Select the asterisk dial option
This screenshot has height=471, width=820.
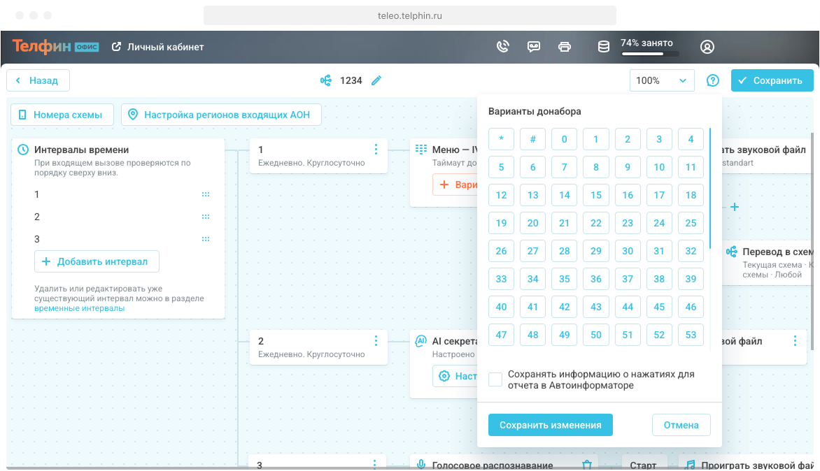[501, 139]
